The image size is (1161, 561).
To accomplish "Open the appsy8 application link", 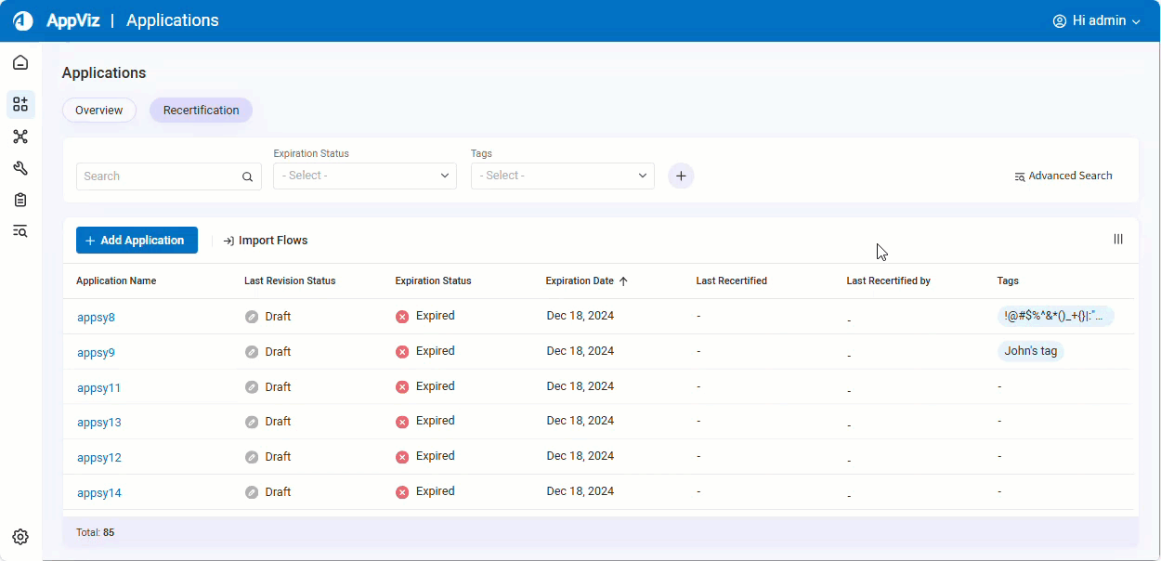I will pos(96,318).
